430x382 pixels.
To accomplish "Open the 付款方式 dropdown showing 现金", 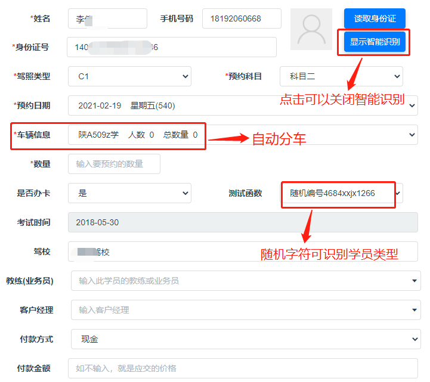I will 246,339.
